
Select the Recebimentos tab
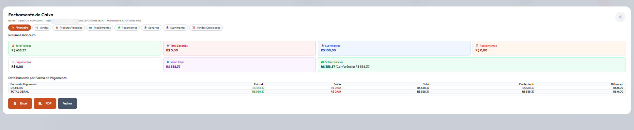coord(100,28)
